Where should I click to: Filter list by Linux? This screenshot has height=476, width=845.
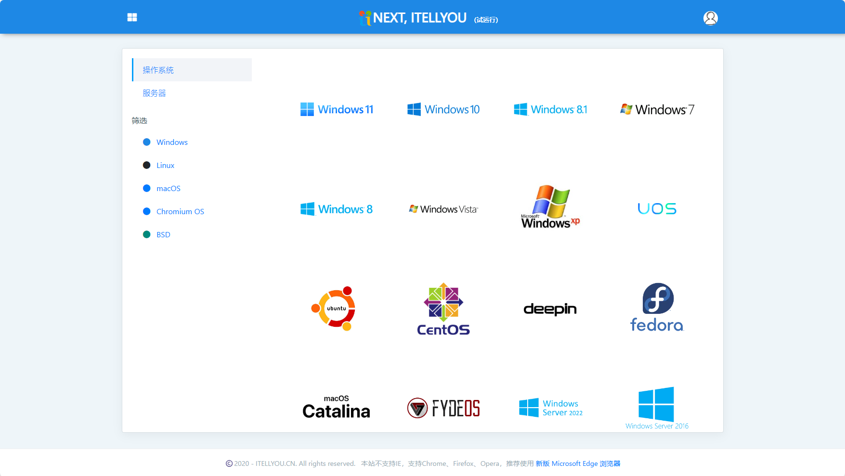point(165,166)
